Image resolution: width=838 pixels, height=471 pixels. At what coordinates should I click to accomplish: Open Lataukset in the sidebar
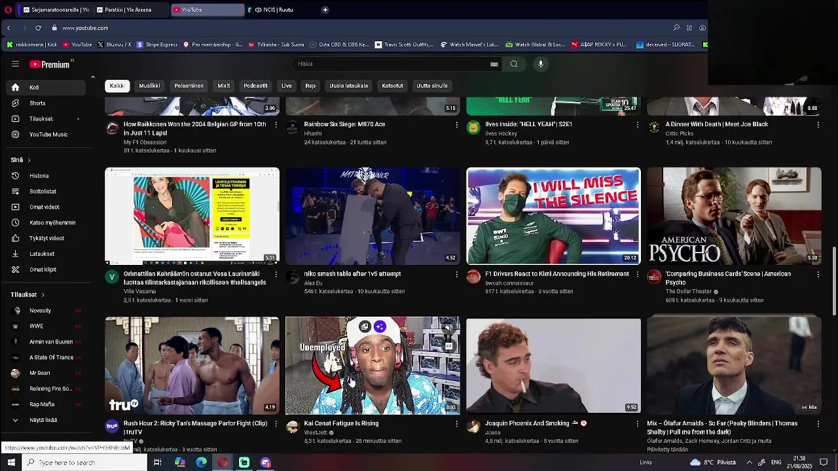pyautogui.click(x=46, y=254)
